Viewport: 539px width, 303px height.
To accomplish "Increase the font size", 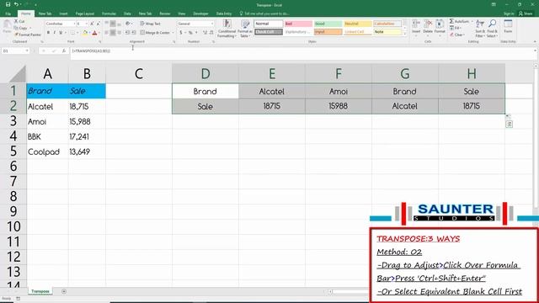I will [x=92, y=24].
